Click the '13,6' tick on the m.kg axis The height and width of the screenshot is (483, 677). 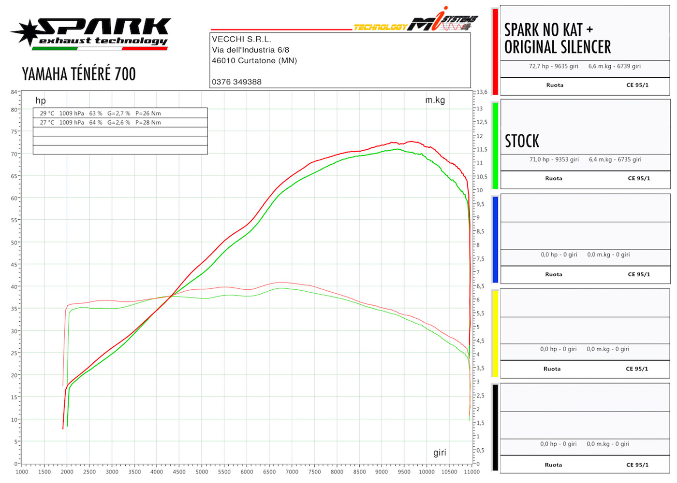pyautogui.click(x=482, y=92)
